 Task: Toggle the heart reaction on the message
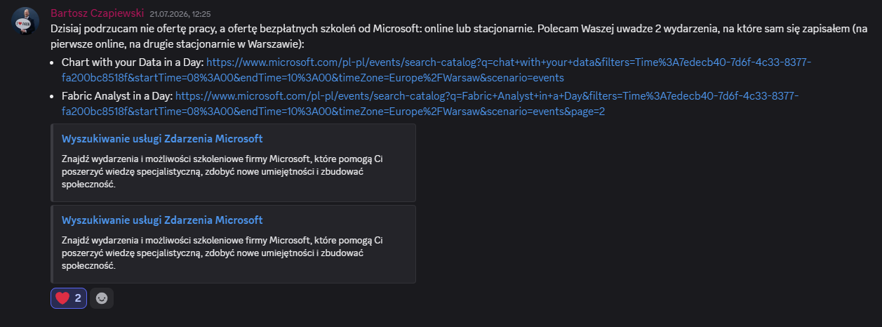[69, 298]
